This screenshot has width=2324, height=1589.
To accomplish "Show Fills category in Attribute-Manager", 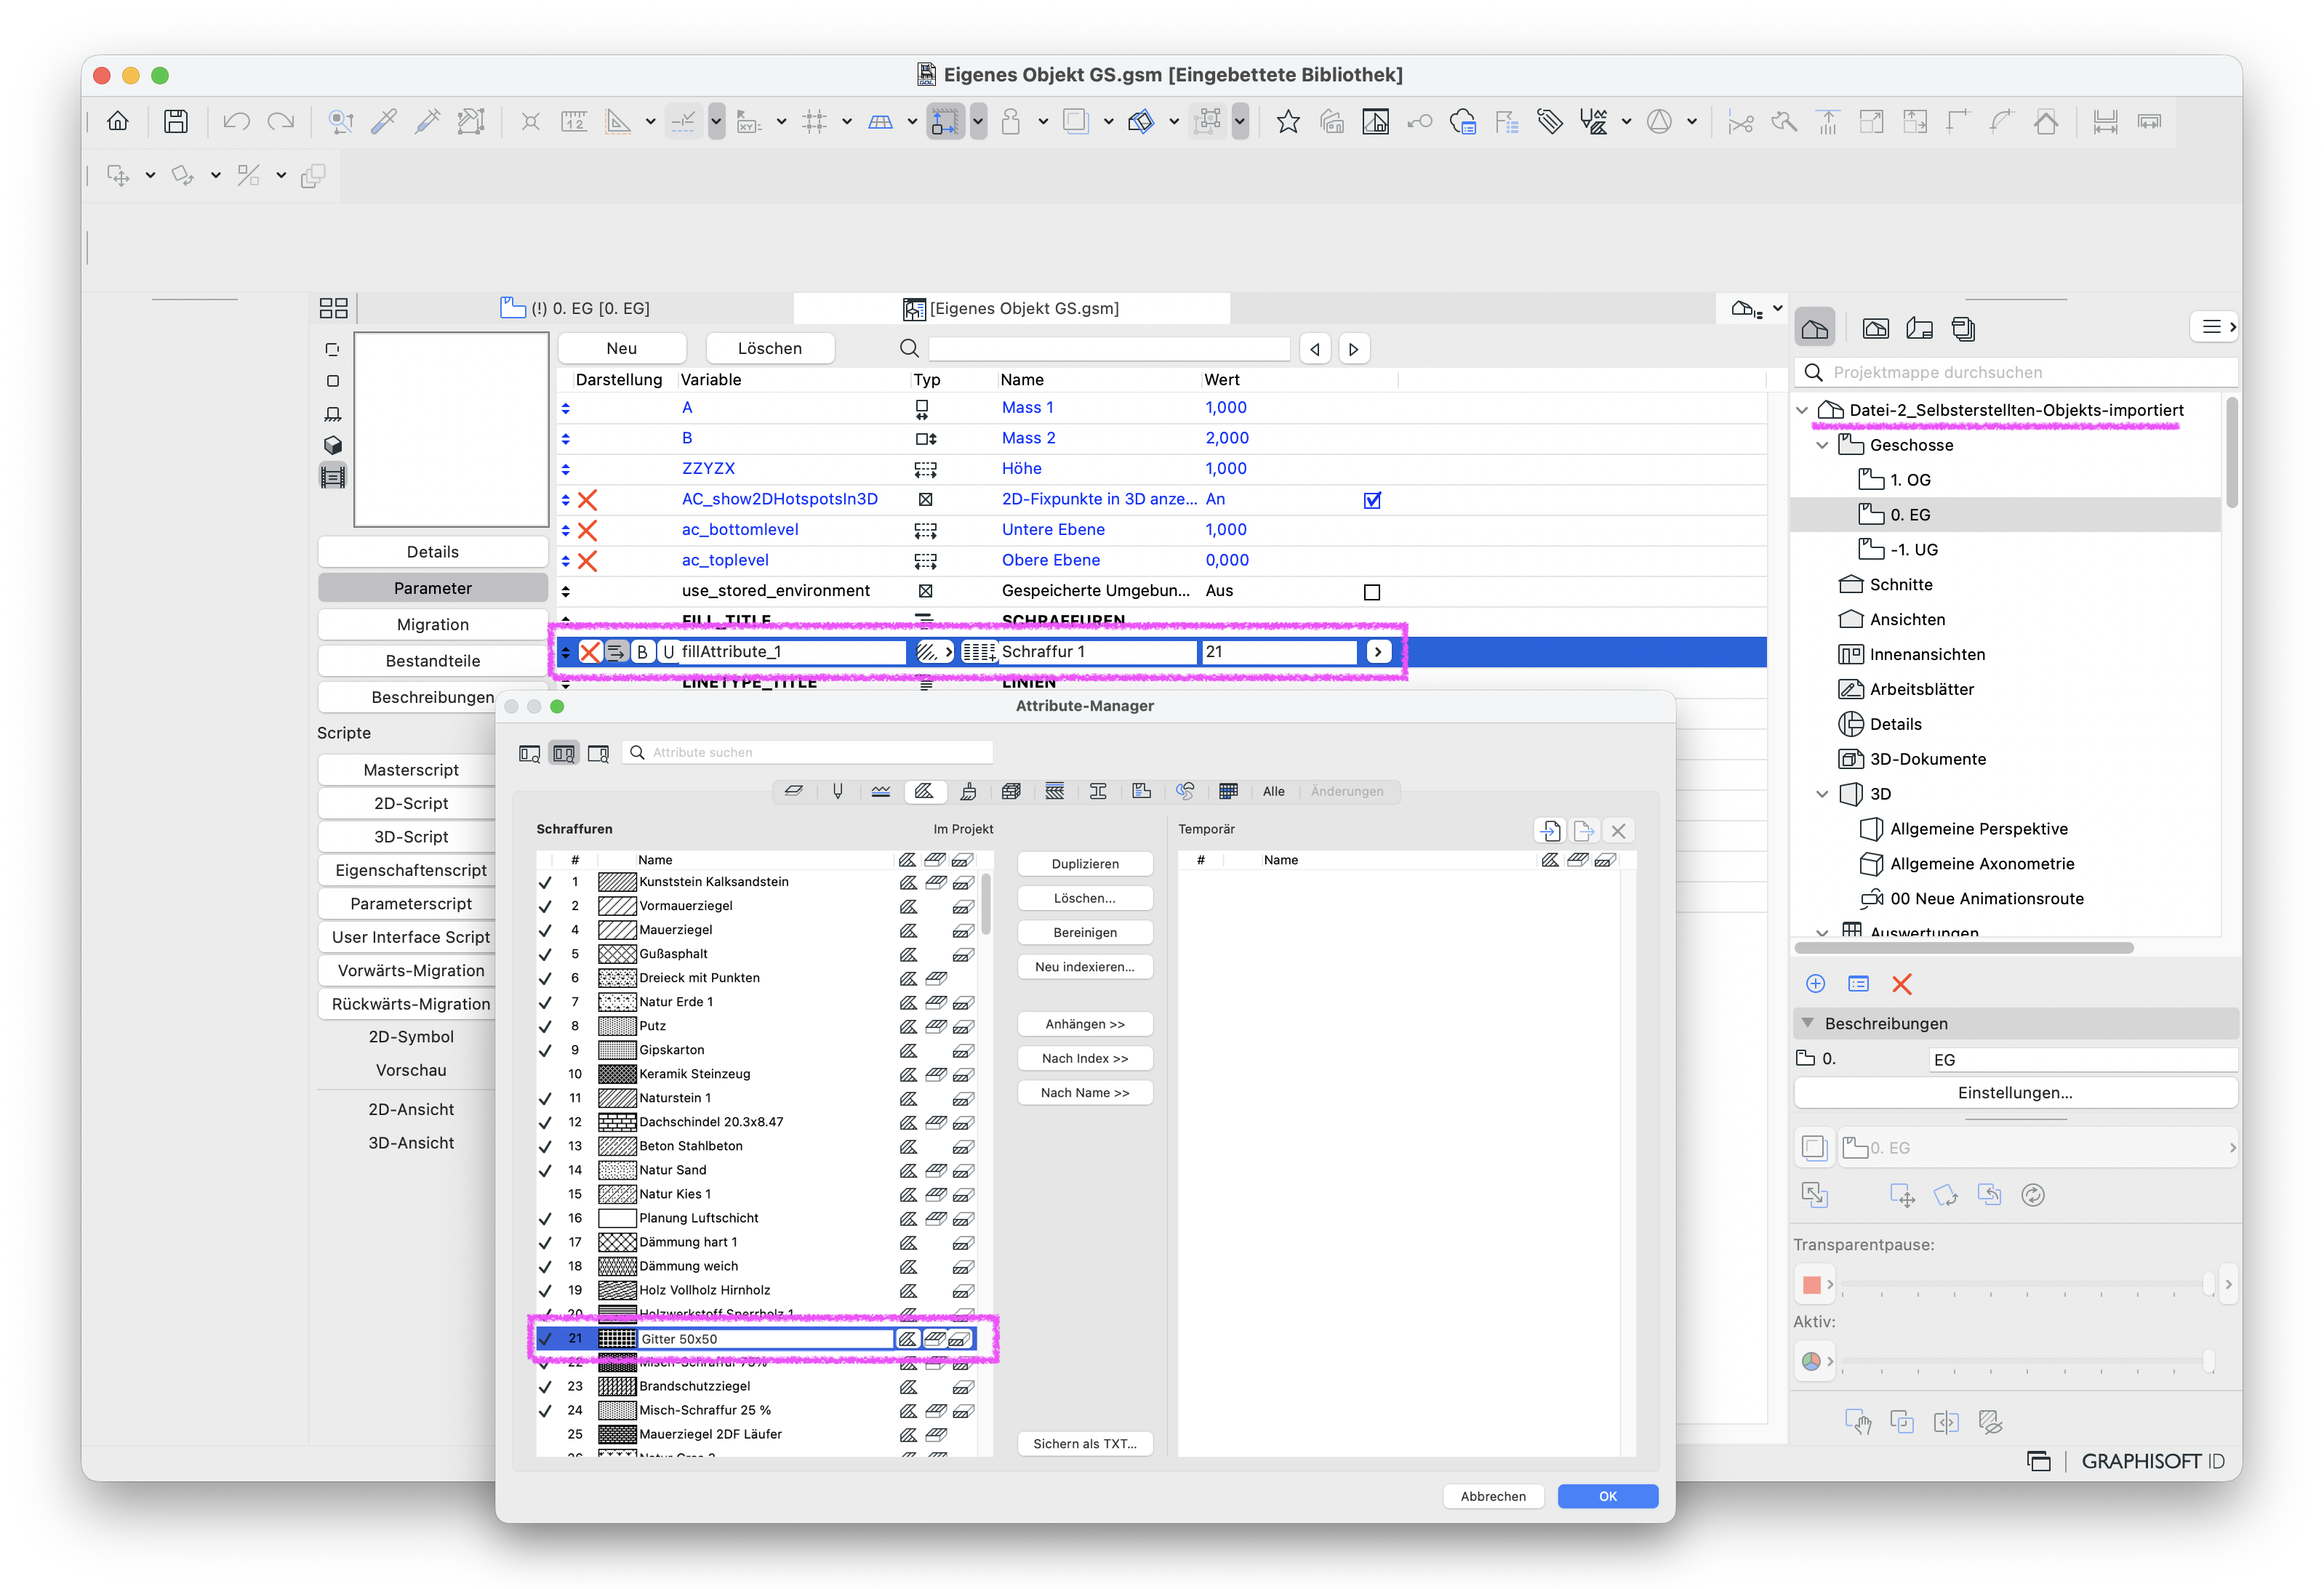I will [x=924, y=792].
